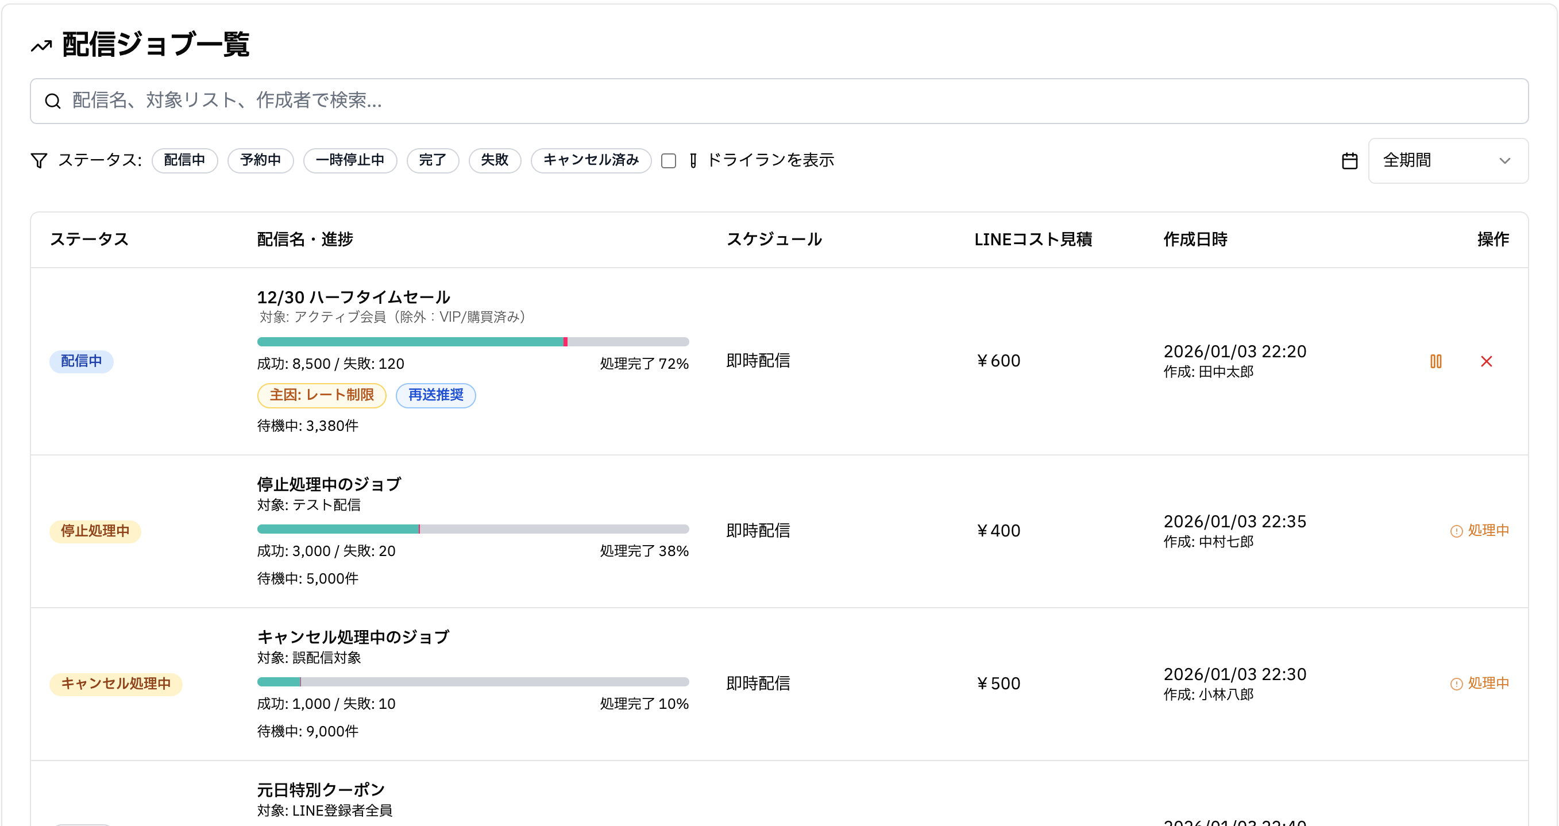Viewport: 1559px width, 826px height.
Task: Click the 処理中 clock icon for キャンセル処理中のジョブ
Action: tap(1457, 683)
